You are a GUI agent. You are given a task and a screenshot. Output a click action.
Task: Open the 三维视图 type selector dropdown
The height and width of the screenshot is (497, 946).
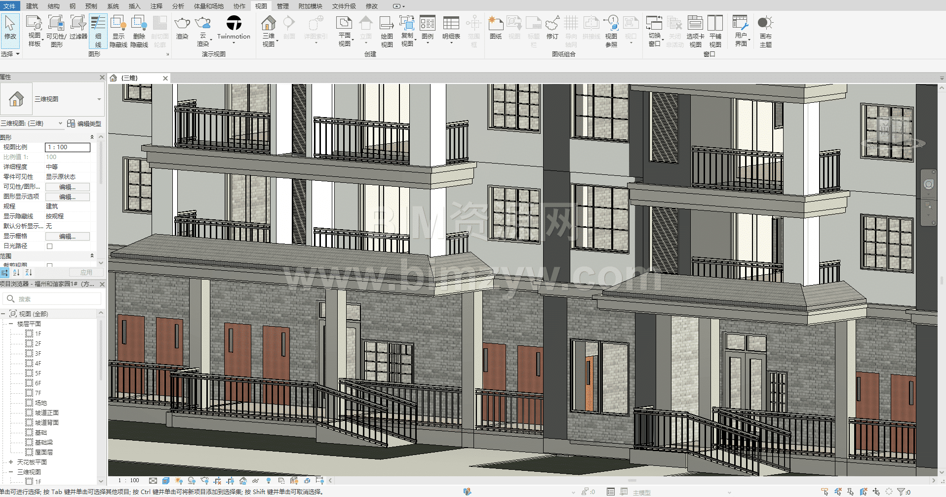pos(99,99)
